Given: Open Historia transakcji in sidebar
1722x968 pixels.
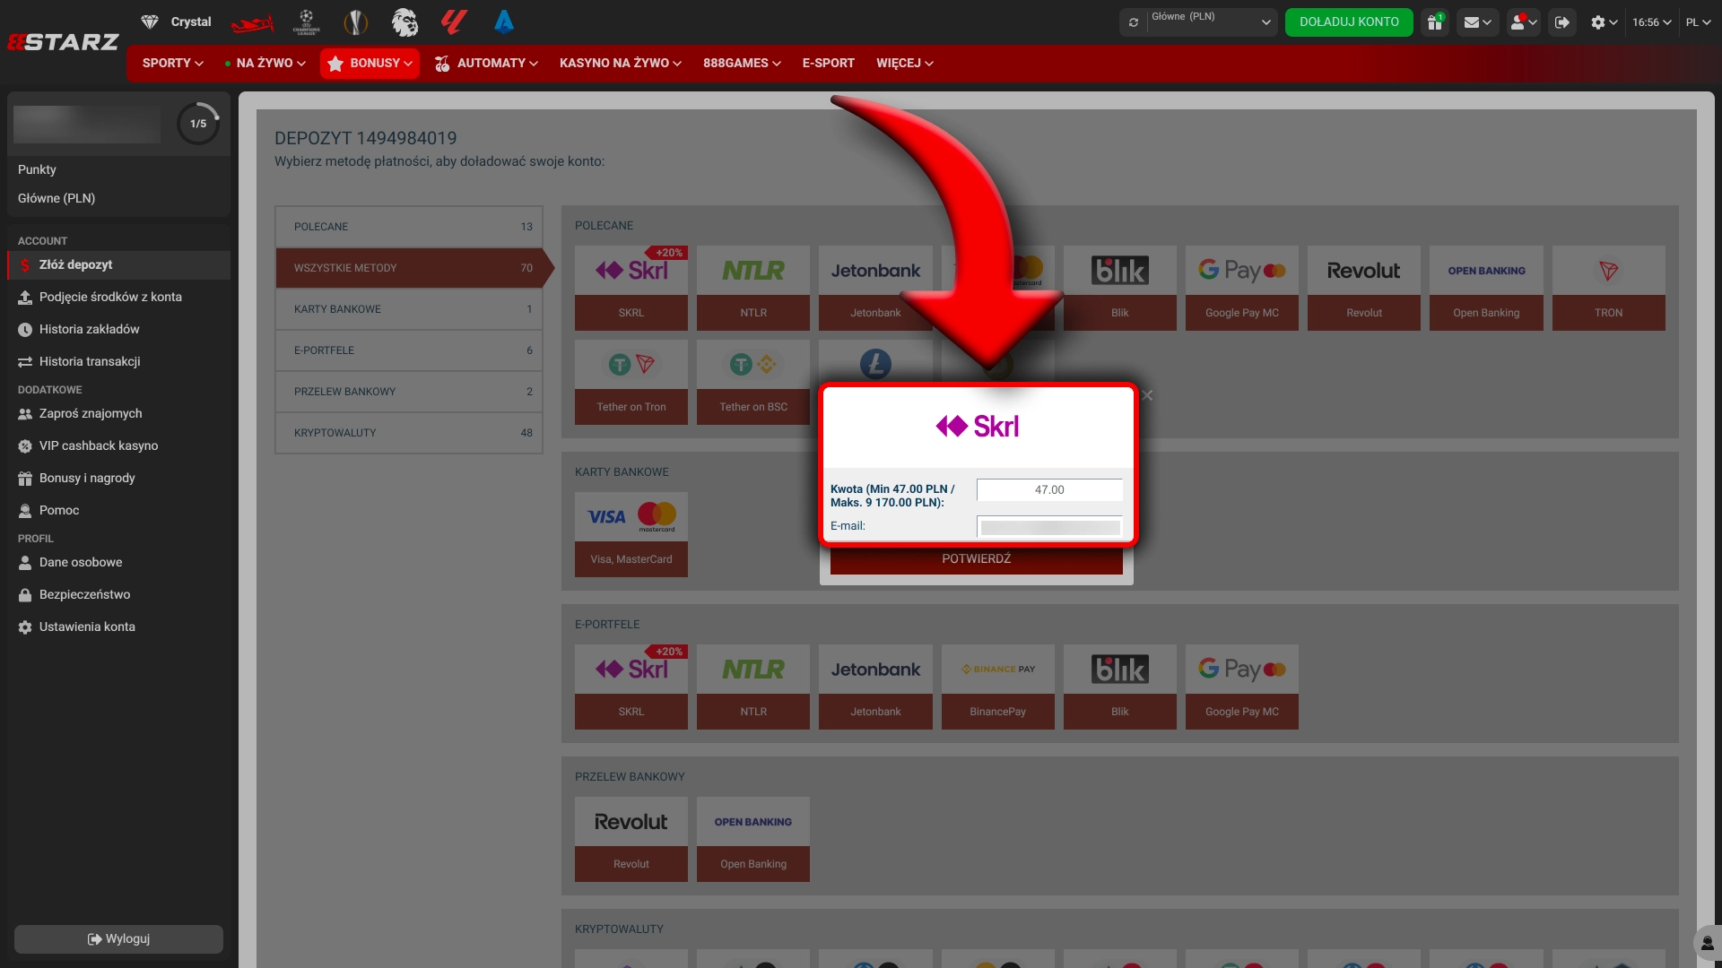Looking at the screenshot, I should point(90,361).
